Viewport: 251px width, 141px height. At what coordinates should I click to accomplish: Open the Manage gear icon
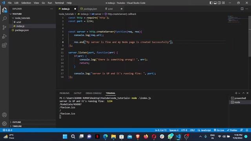pos(4,123)
